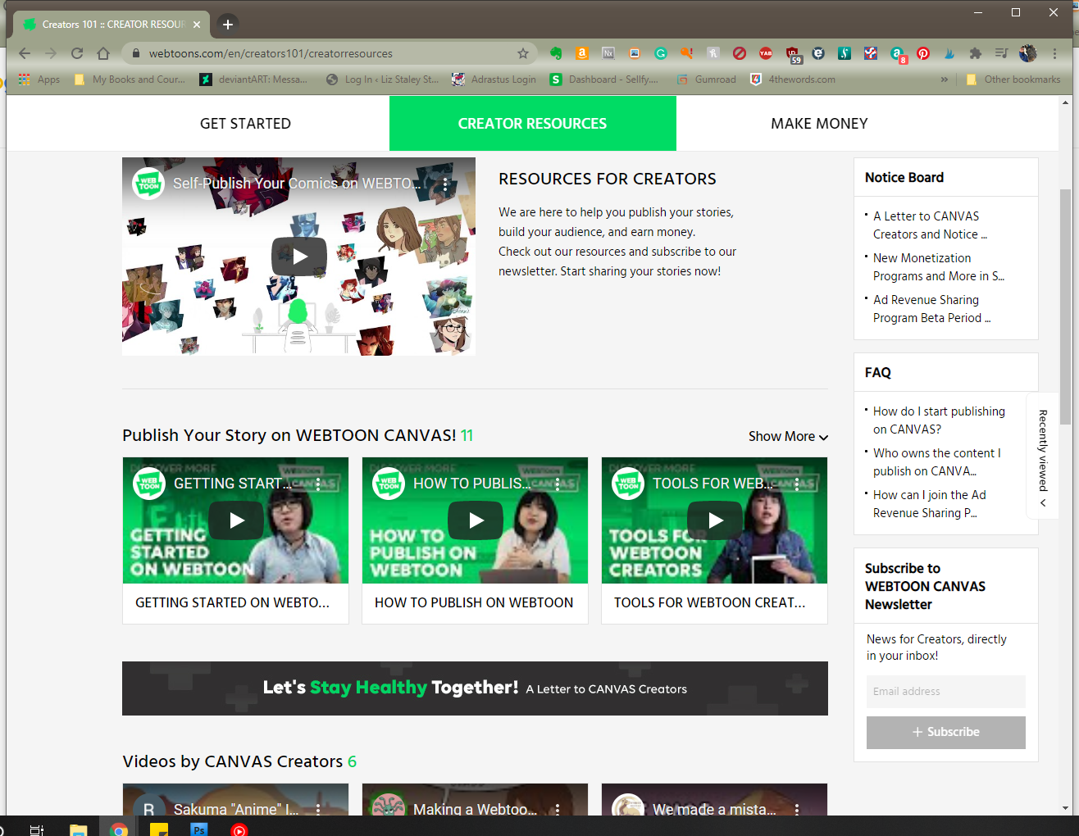1079x836 pixels.
Task: Switch to the GET STARTED tab
Action: coord(245,124)
